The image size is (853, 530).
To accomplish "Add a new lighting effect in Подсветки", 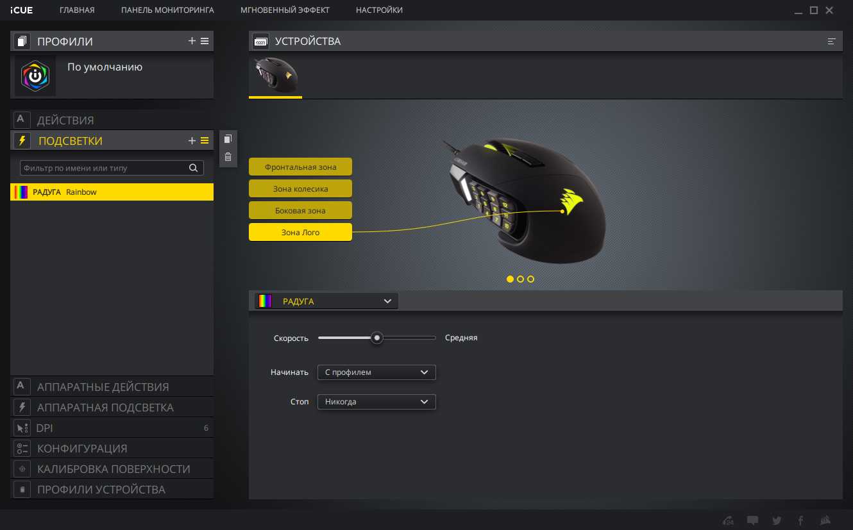I will (x=192, y=141).
